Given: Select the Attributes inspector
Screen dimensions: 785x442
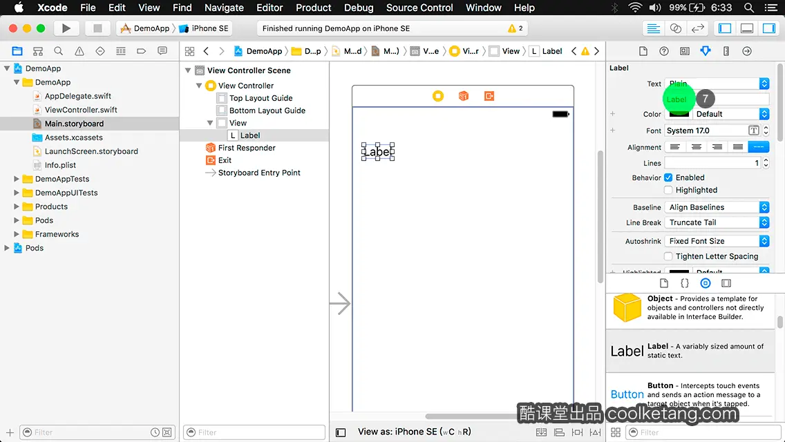Looking at the screenshot, I should (x=706, y=51).
